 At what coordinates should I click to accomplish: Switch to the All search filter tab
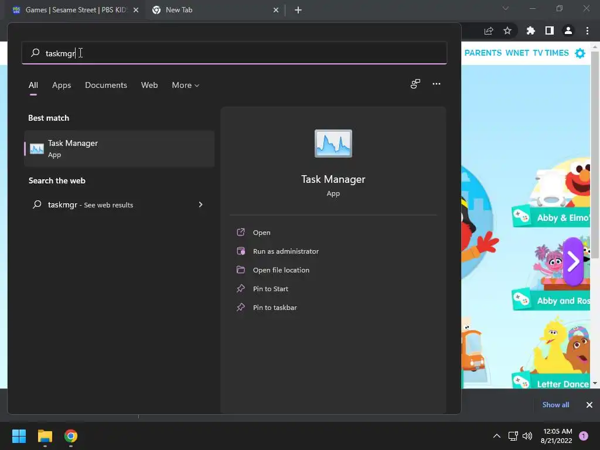(x=33, y=85)
